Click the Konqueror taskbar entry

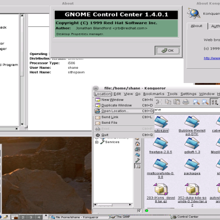[78, 217]
